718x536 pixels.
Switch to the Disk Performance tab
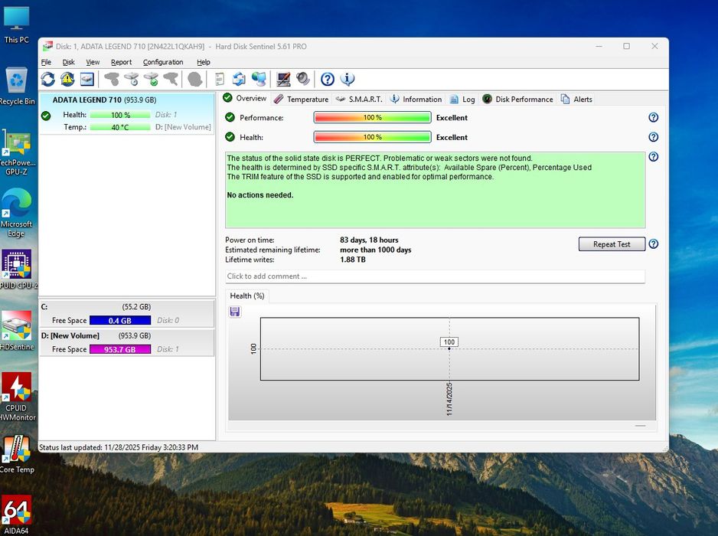coord(518,99)
